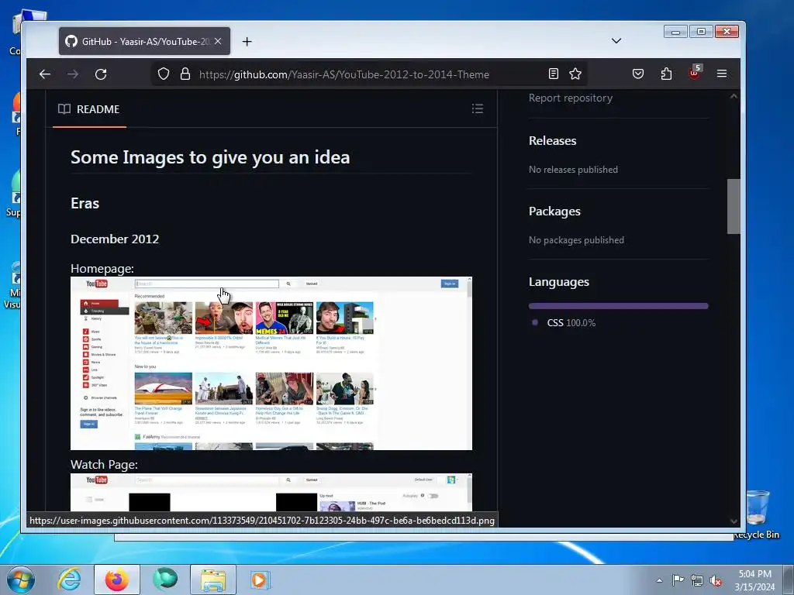Click 'No releases published' text

click(x=573, y=170)
